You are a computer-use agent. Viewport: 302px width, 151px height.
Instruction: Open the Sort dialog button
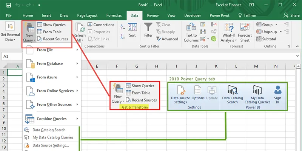pos(133,30)
